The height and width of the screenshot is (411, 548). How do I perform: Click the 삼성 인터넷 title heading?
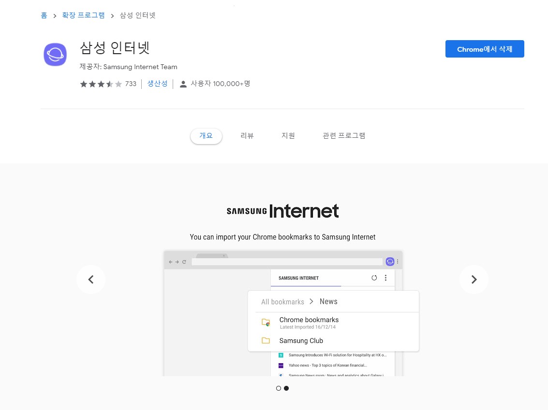pos(115,48)
